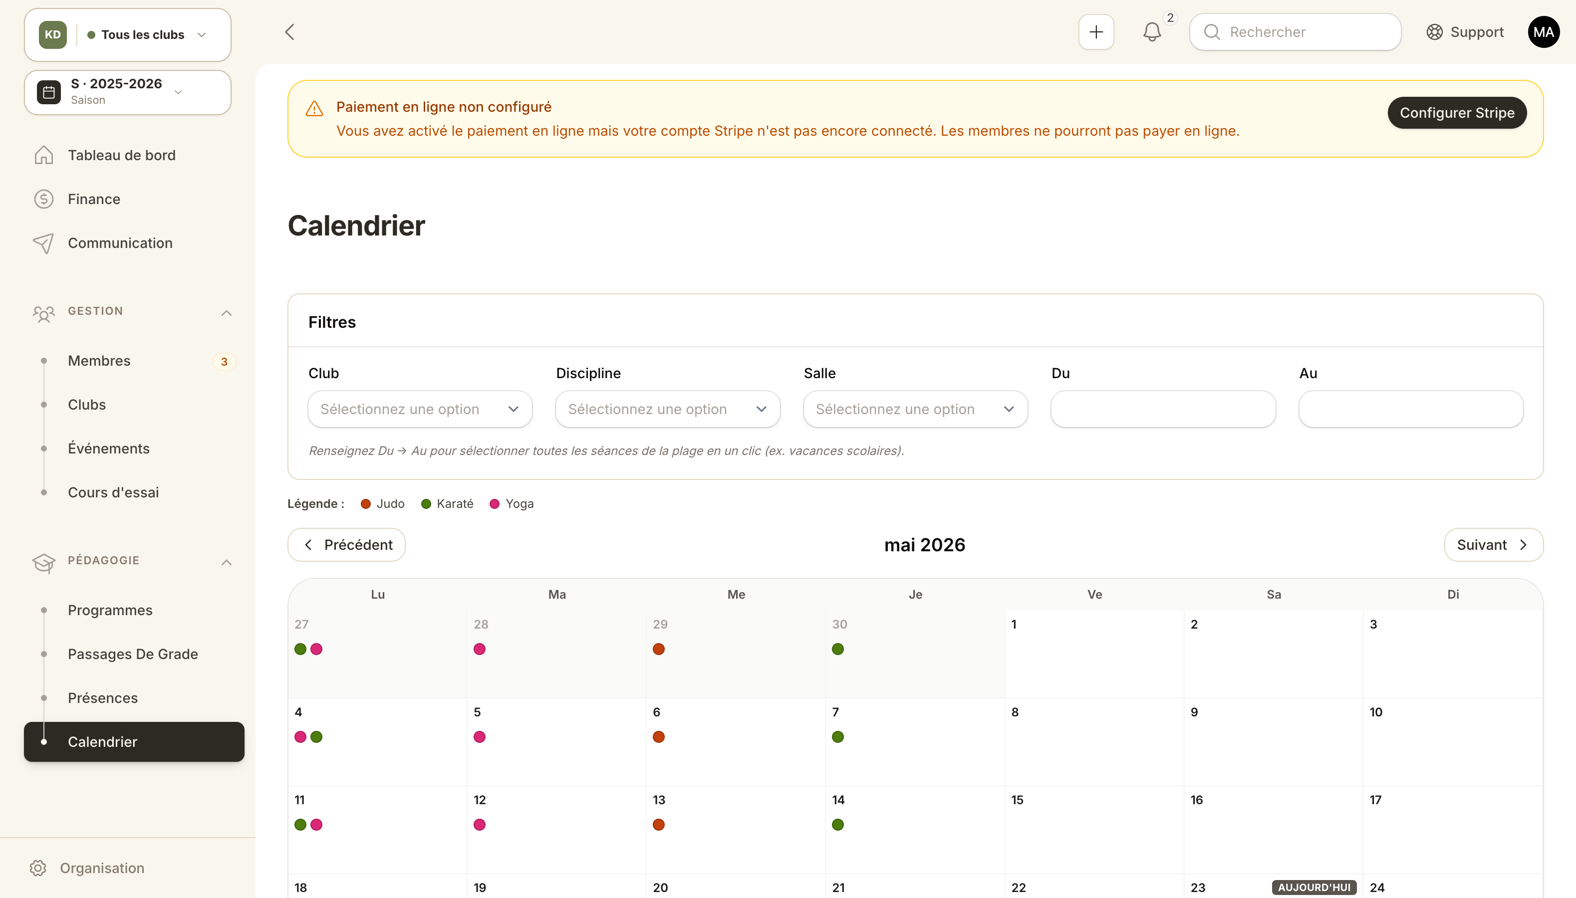Collapse the Pédagogie section
Viewport: 1576px width, 898px height.
coord(227,562)
